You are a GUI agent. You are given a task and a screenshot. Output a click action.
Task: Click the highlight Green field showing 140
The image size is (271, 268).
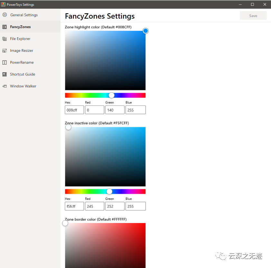[x=115, y=110]
